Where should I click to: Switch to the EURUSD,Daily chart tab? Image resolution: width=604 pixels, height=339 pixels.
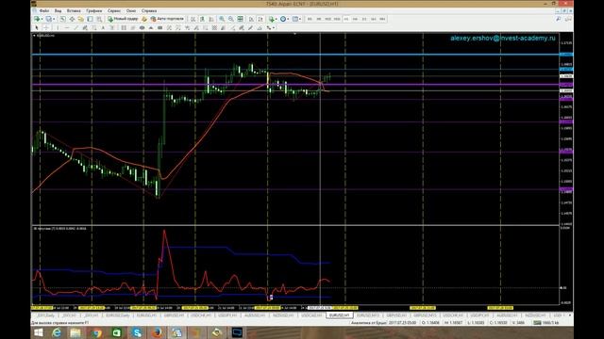coord(118,315)
